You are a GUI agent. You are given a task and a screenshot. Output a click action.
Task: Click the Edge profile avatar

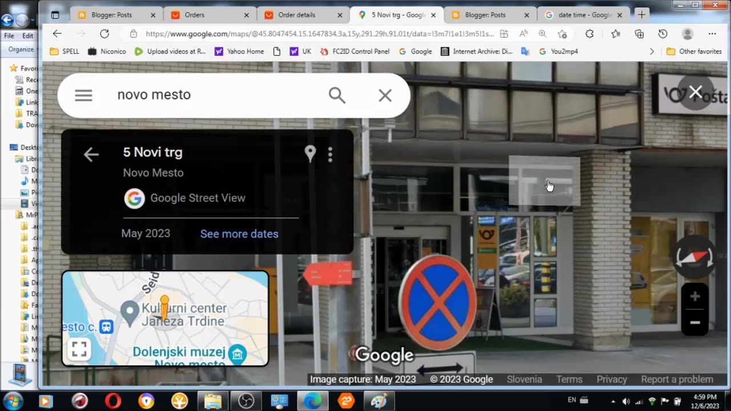click(x=688, y=34)
